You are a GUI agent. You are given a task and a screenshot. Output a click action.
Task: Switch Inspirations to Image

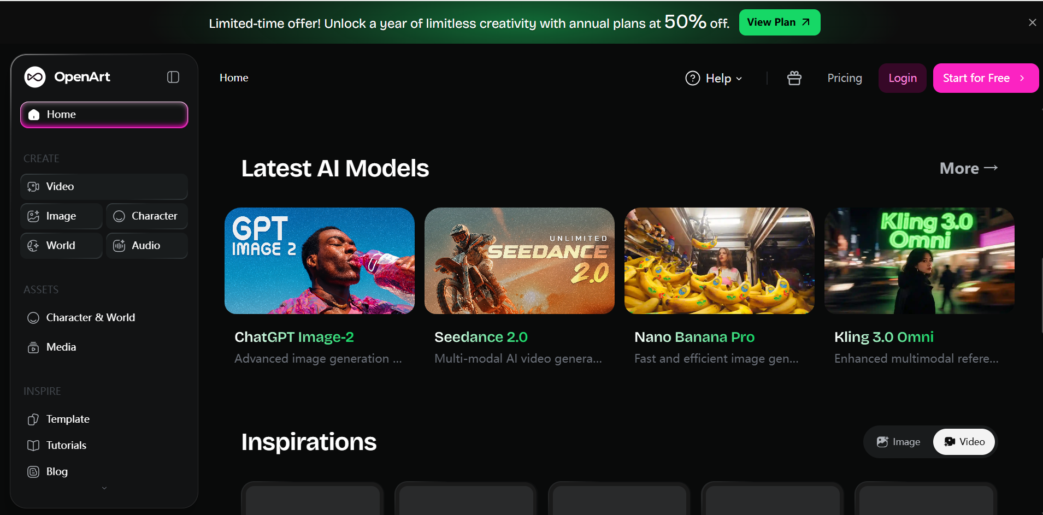899,442
